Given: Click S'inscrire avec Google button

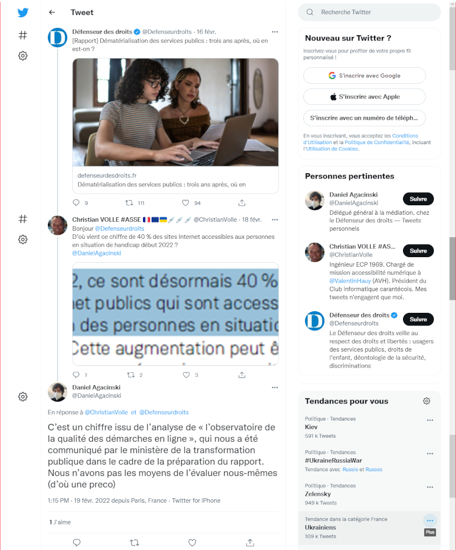Looking at the screenshot, I should point(364,75).
